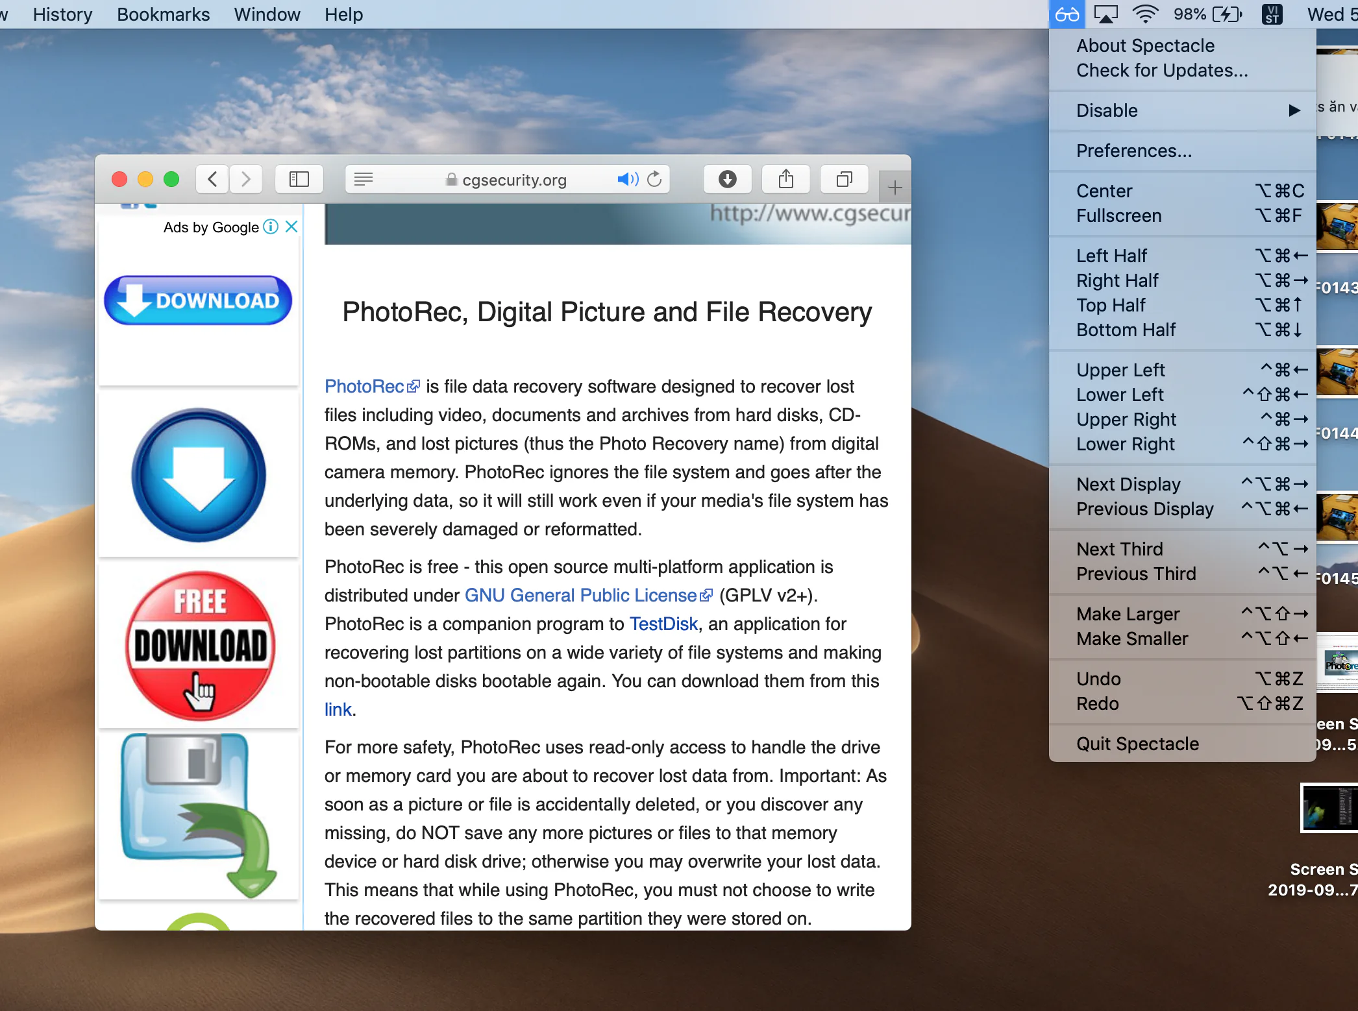Image resolution: width=1358 pixels, height=1011 pixels.
Task: Click the cgsecurity.org address field
Action: click(508, 179)
